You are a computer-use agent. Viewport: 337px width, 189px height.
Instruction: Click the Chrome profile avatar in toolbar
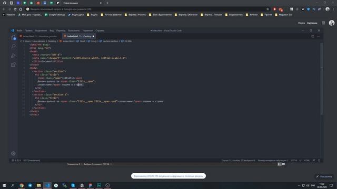pos(328,9)
